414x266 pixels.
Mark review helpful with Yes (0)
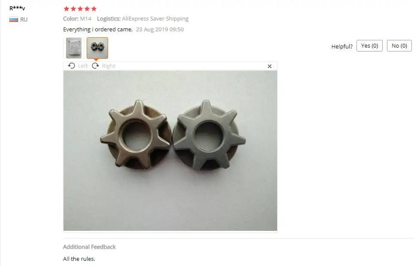[369, 46]
